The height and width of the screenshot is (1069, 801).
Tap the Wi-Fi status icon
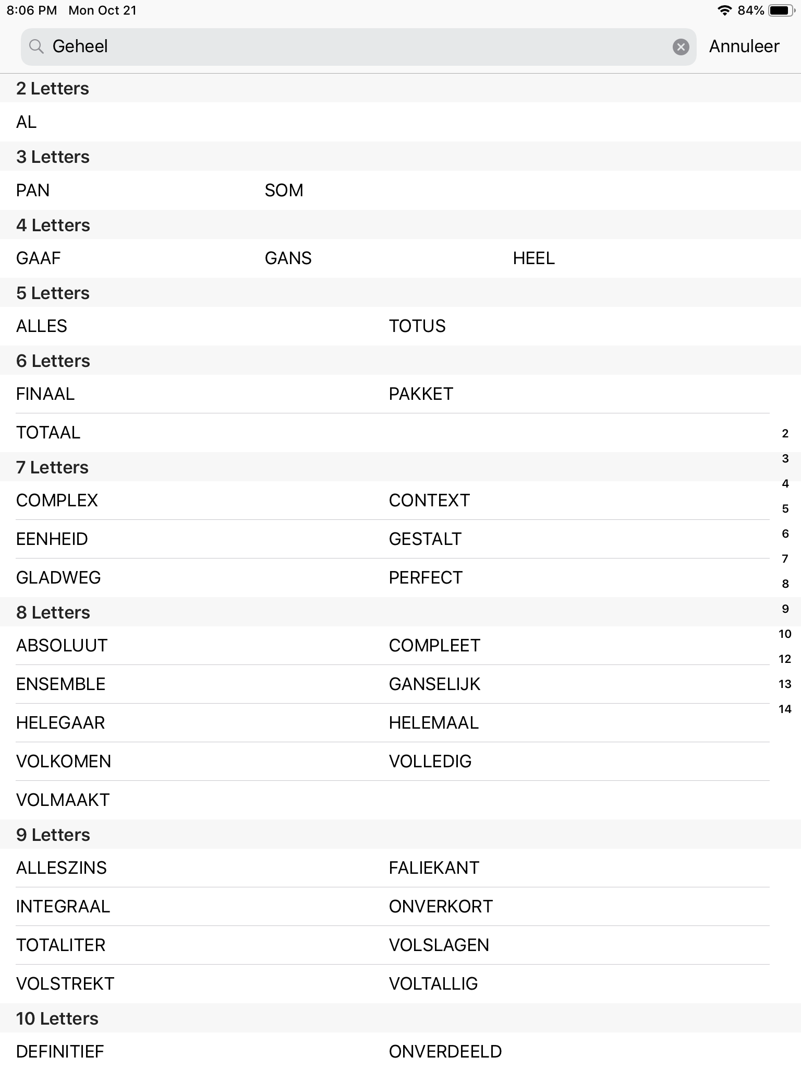(724, 10)
